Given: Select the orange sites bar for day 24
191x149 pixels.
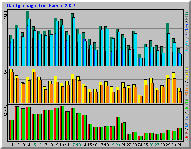Looking at the screenshot, I should [141, 100].
